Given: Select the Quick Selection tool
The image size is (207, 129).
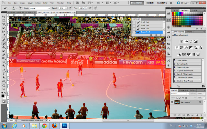Looking at the screenshot, I should click(x=4, y=28).
